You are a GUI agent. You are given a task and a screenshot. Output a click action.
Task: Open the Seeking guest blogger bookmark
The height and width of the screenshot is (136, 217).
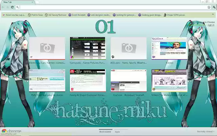(x=150, y=15)
